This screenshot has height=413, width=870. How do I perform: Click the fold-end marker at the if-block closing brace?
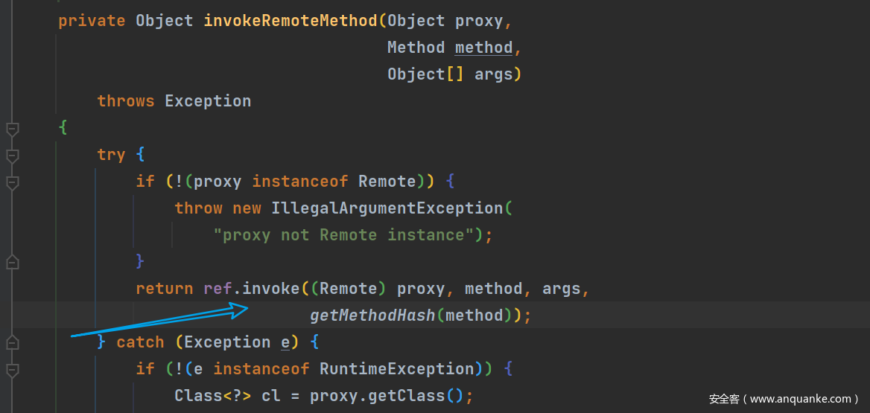(11, 262)
